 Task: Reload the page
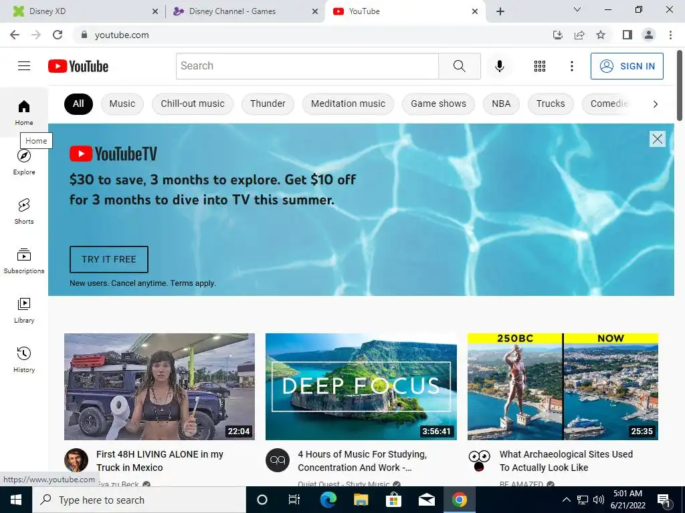coord(58,35)
